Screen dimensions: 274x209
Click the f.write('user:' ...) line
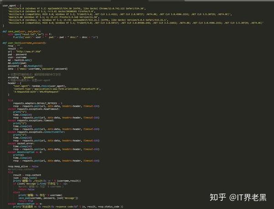point(56,37)
